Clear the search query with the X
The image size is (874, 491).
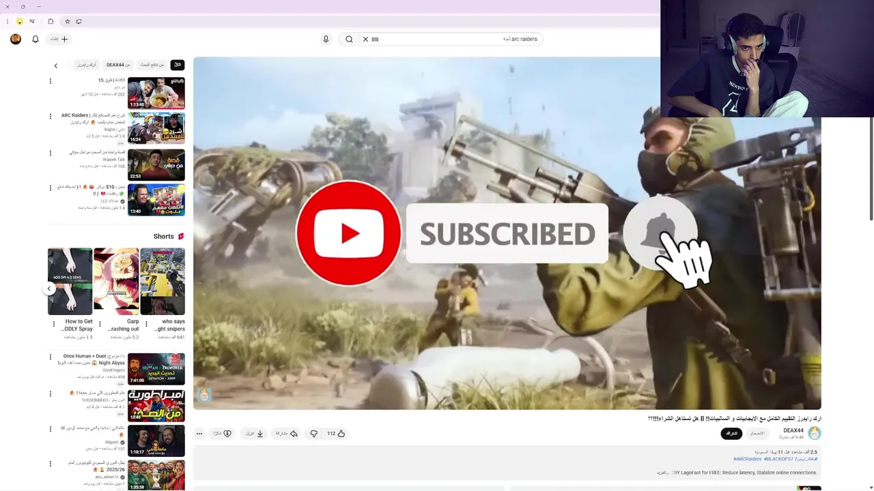tap(365, 39)
